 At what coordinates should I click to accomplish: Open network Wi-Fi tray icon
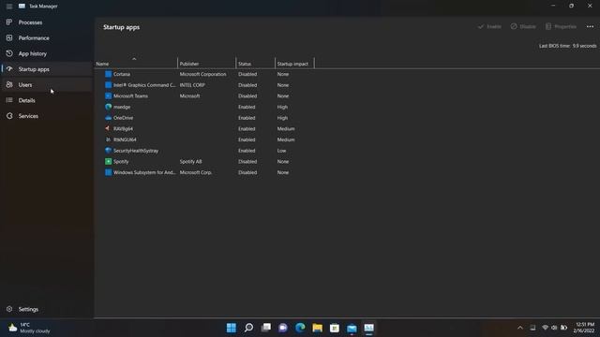546,328
